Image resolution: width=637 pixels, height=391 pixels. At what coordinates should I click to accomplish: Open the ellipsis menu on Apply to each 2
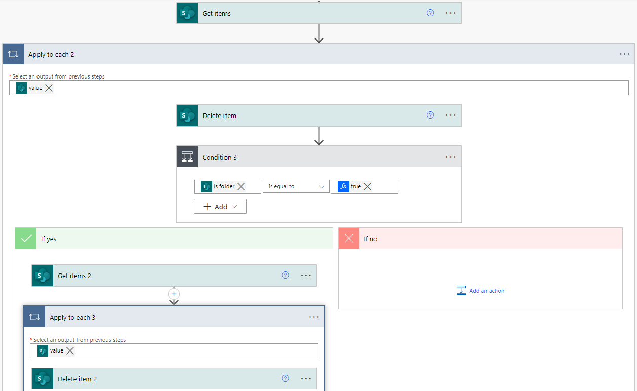point(625,54)
